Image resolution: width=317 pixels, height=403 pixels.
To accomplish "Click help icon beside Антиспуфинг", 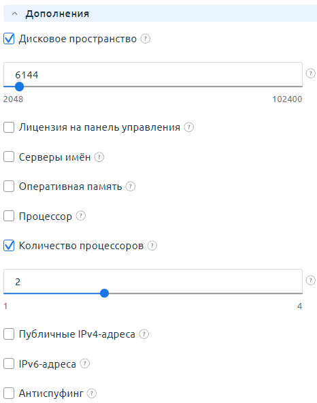I will pos(92,393).
